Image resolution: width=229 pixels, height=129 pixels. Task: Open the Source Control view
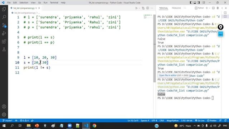[4, 25]
